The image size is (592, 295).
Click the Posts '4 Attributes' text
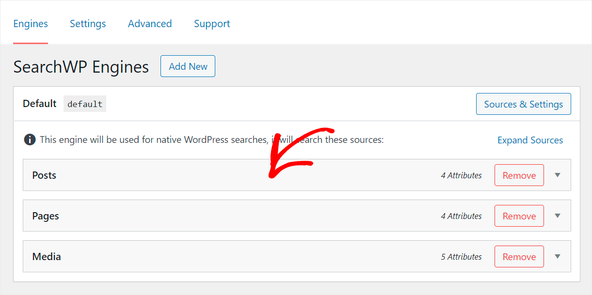(461, 175)
